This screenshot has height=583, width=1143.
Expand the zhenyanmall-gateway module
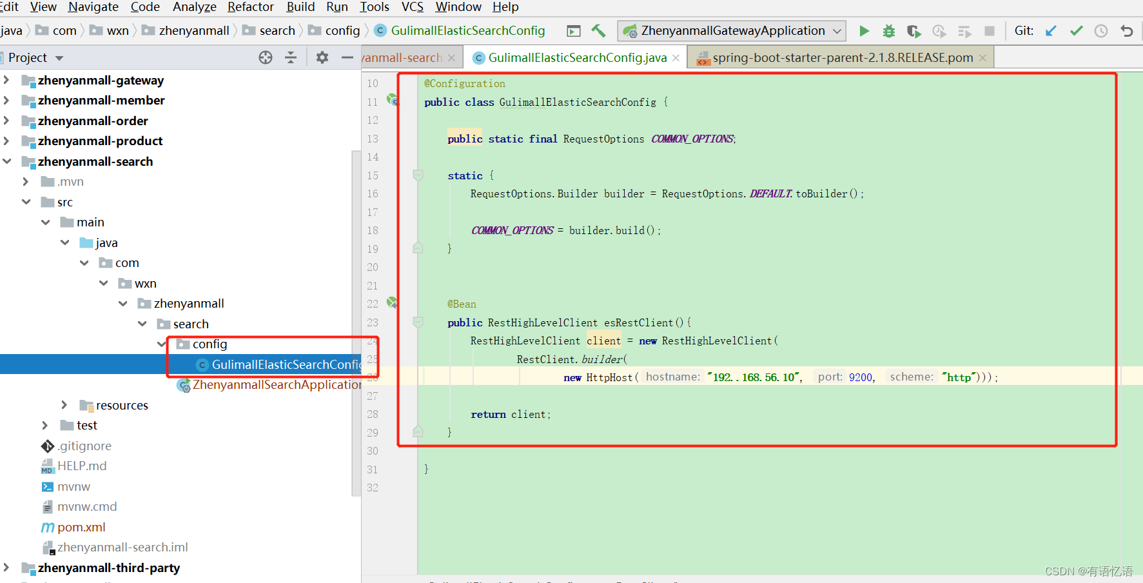[6, 80]
